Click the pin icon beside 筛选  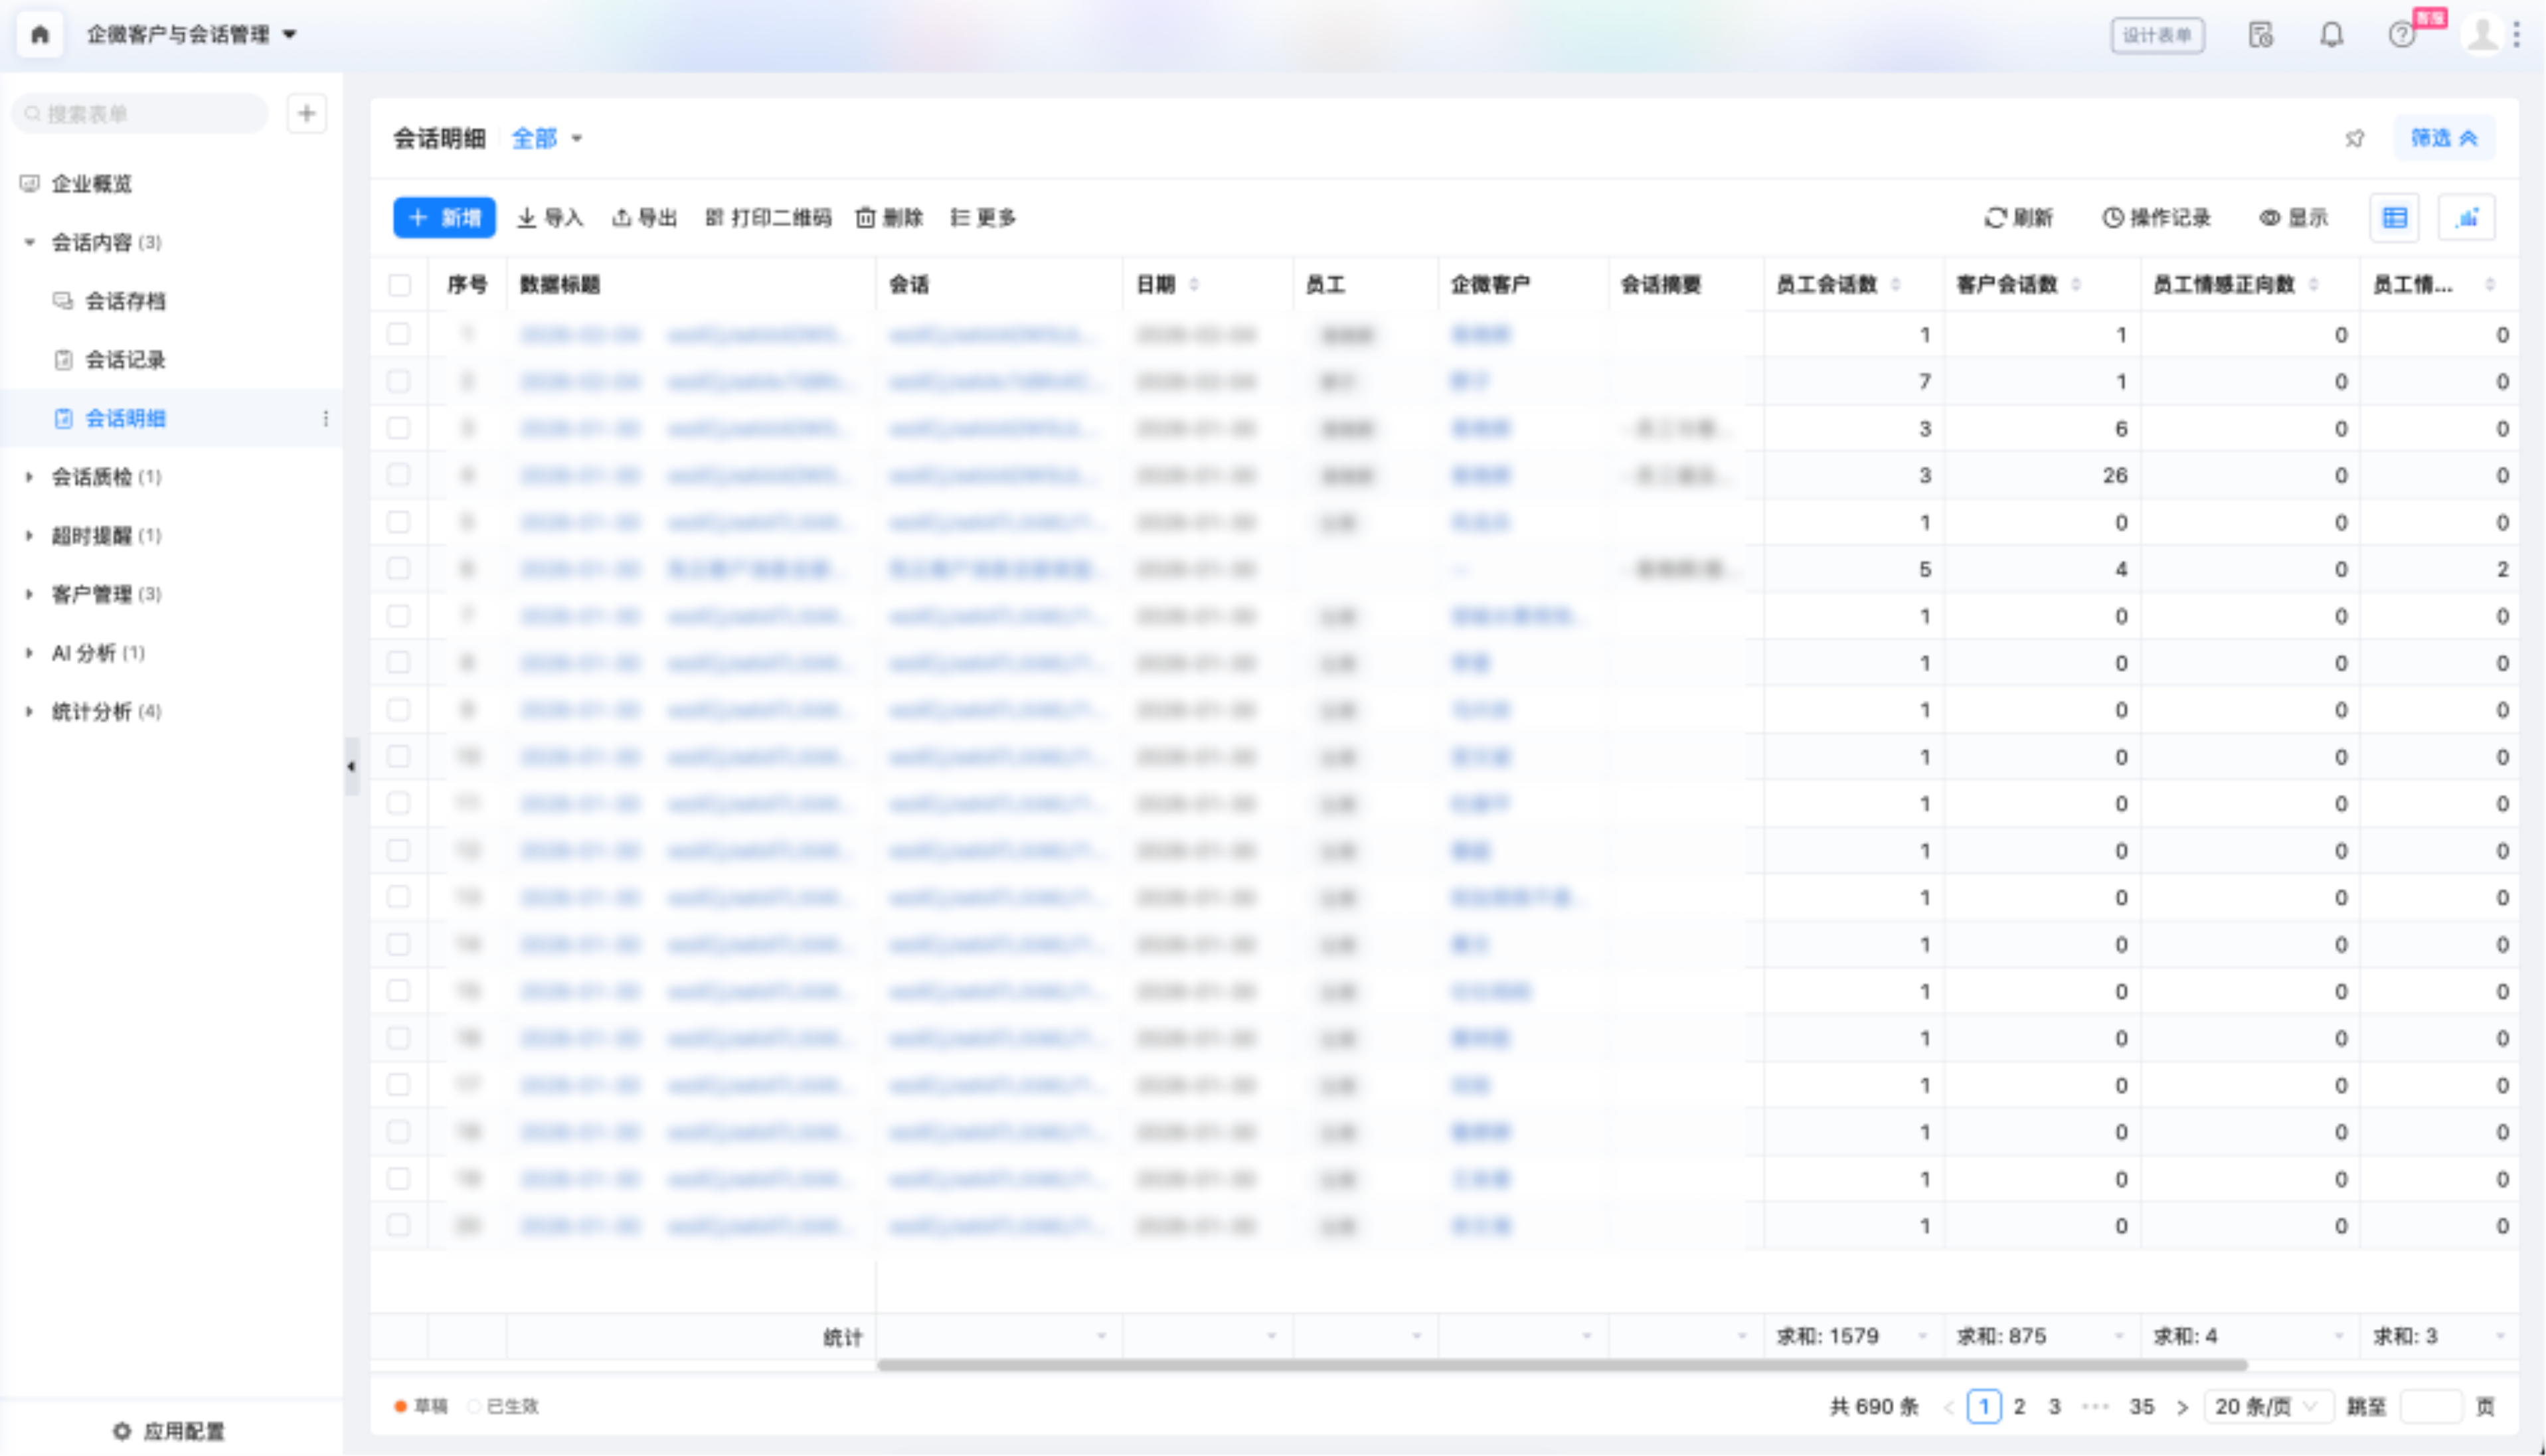click(2355, 138)
